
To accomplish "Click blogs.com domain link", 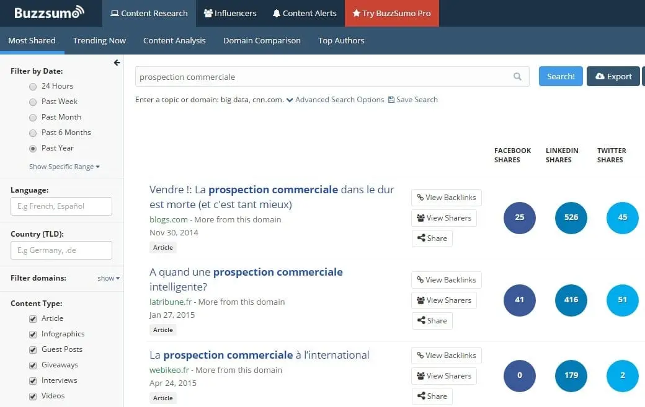I will [169, 219].
